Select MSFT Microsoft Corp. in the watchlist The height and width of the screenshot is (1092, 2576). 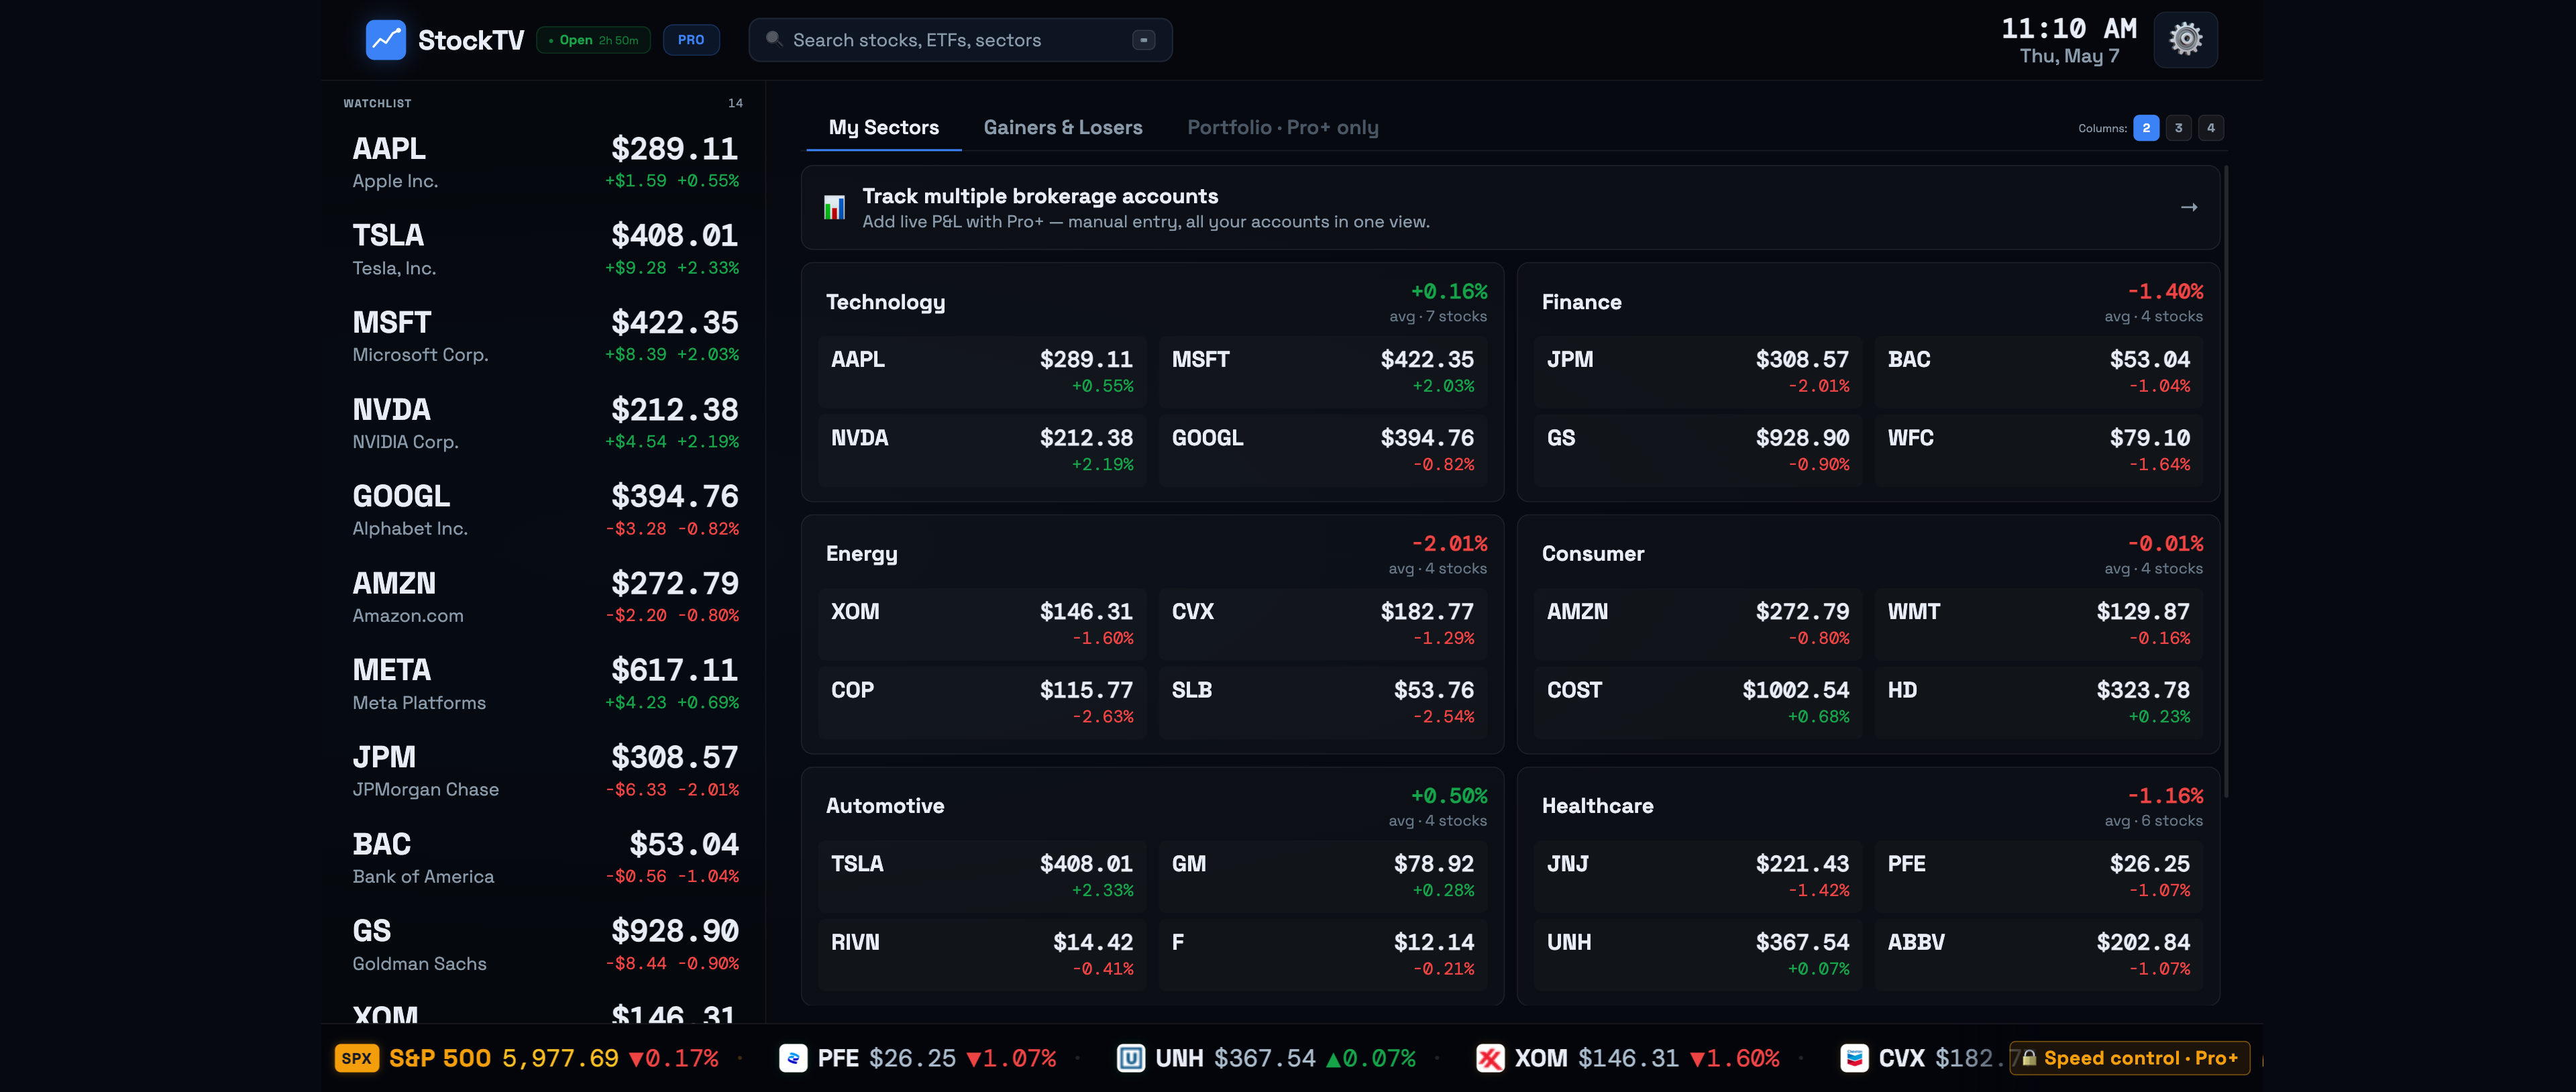[x=545, y=336]
